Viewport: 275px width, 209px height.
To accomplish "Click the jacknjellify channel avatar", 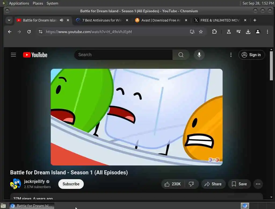I will point(16,184).
